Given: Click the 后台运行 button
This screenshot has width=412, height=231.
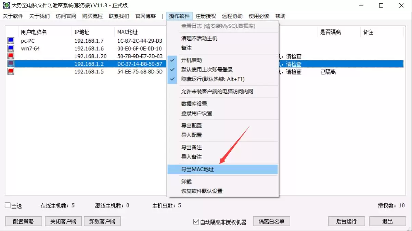Looking at the screenshot, I should click(346, 221).
